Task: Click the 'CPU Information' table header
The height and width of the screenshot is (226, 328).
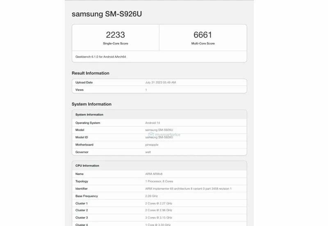Action: 87,166
